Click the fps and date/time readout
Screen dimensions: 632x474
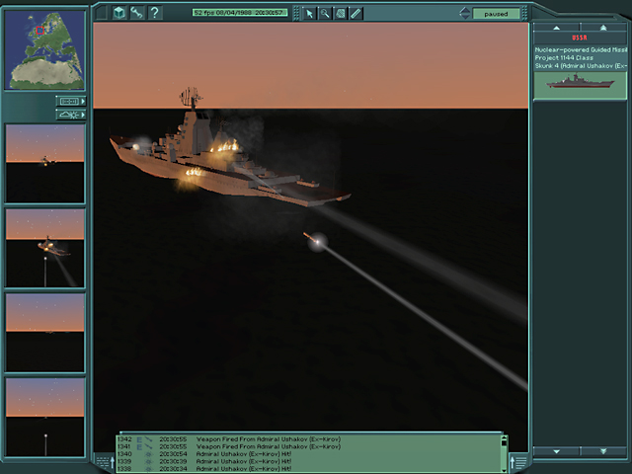240,13
